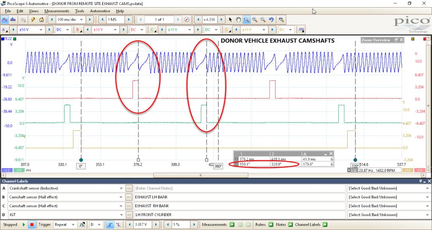Open the Tools menu

pos(80,11)
